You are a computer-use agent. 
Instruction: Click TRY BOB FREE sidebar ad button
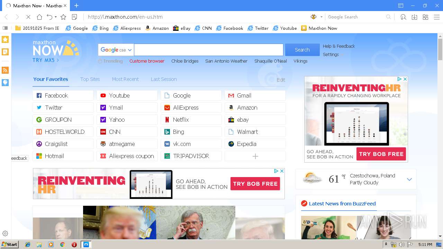pos(381,154)
